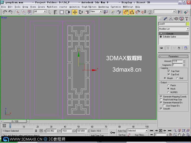The image size is (191, 143).
Task: Toggle the Spinner Snap icon
Action: (x=144, y=12)
